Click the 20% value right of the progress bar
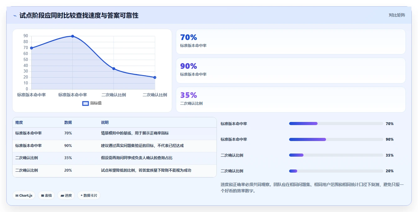The height and width of the screenshot is (212, 418). pyautogui.click(x=390, y=171)
